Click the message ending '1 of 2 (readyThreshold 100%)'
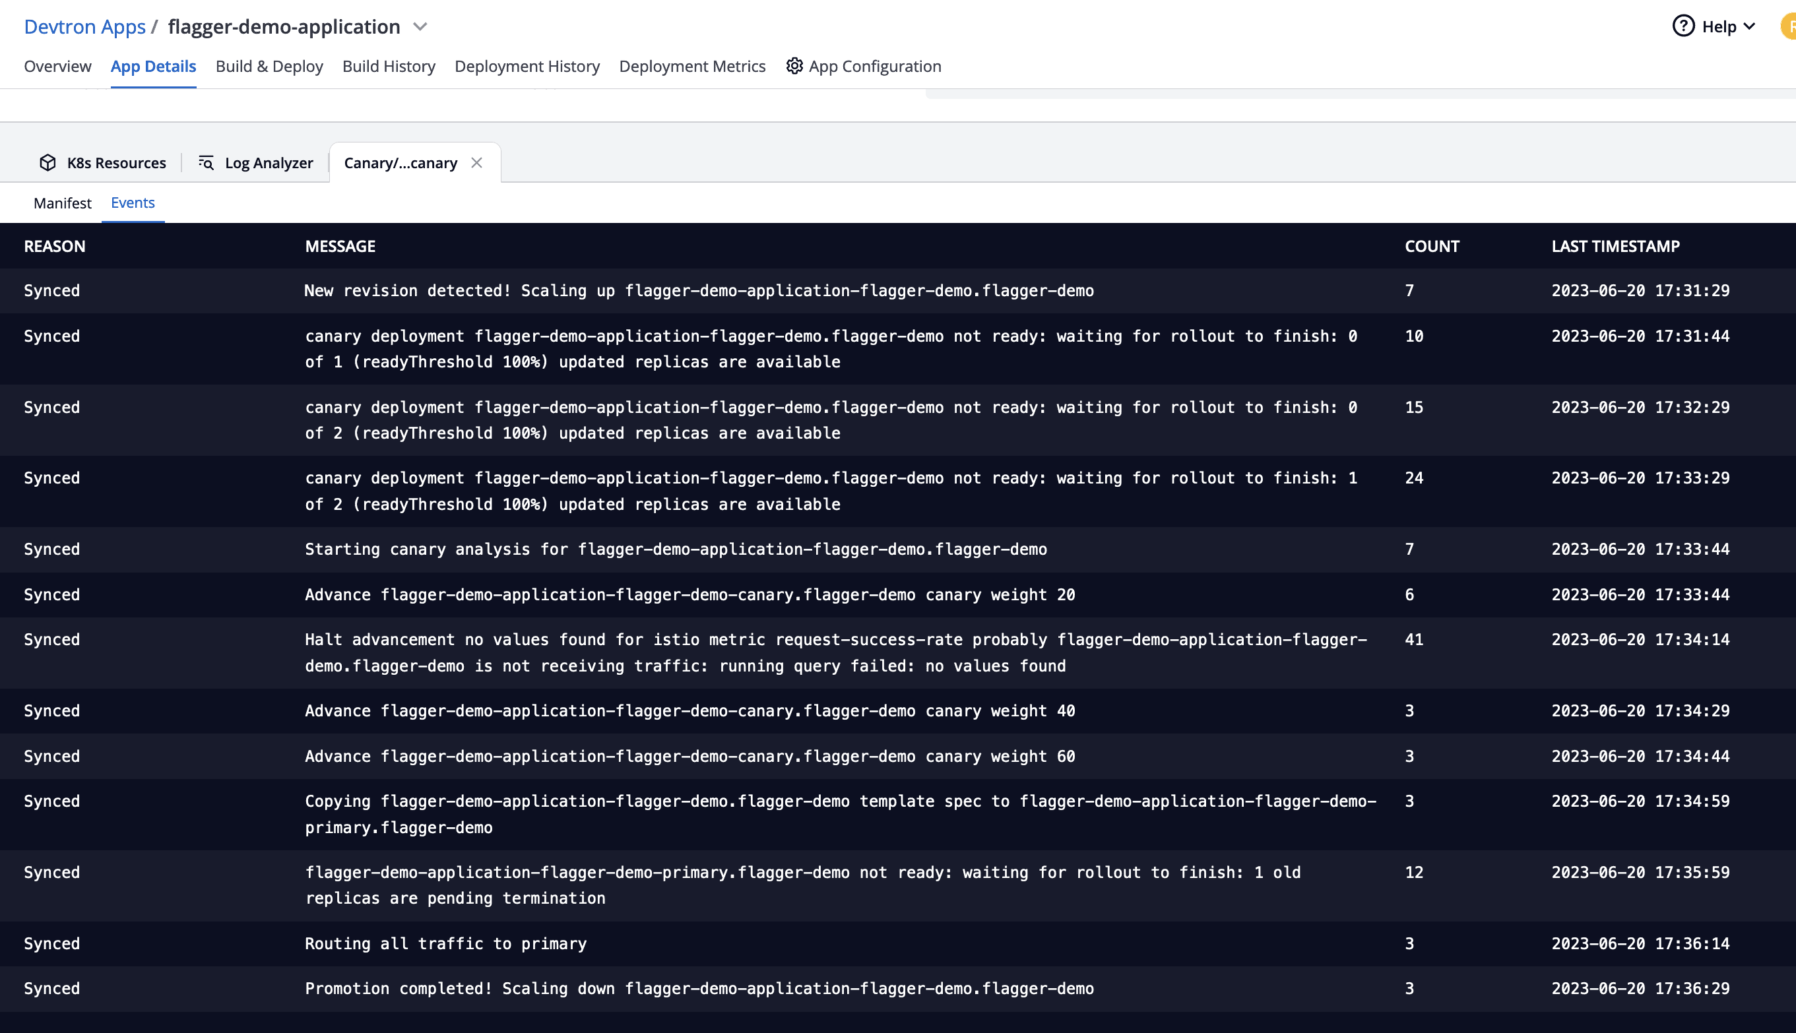 pyautogui.click(x=831, y=491)
